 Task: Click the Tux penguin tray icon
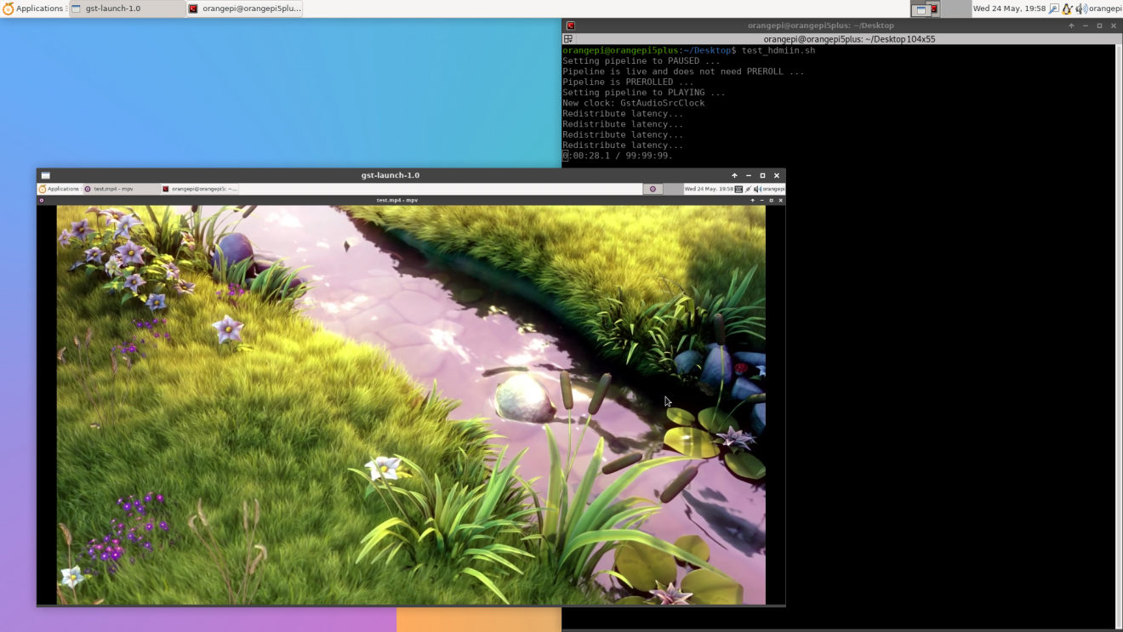click(1068, 9)
